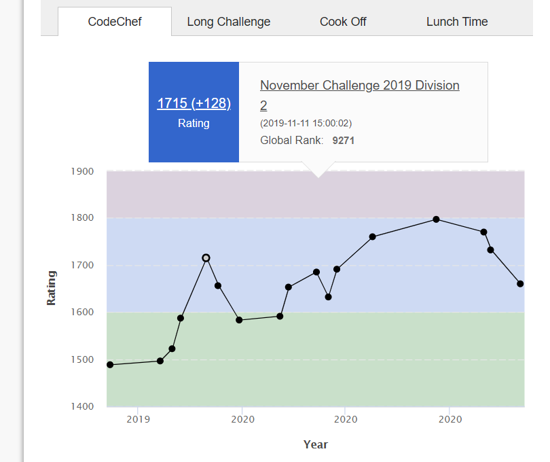Switch to the CodeChef tab
550x462 pixels.
click(115, 22)
